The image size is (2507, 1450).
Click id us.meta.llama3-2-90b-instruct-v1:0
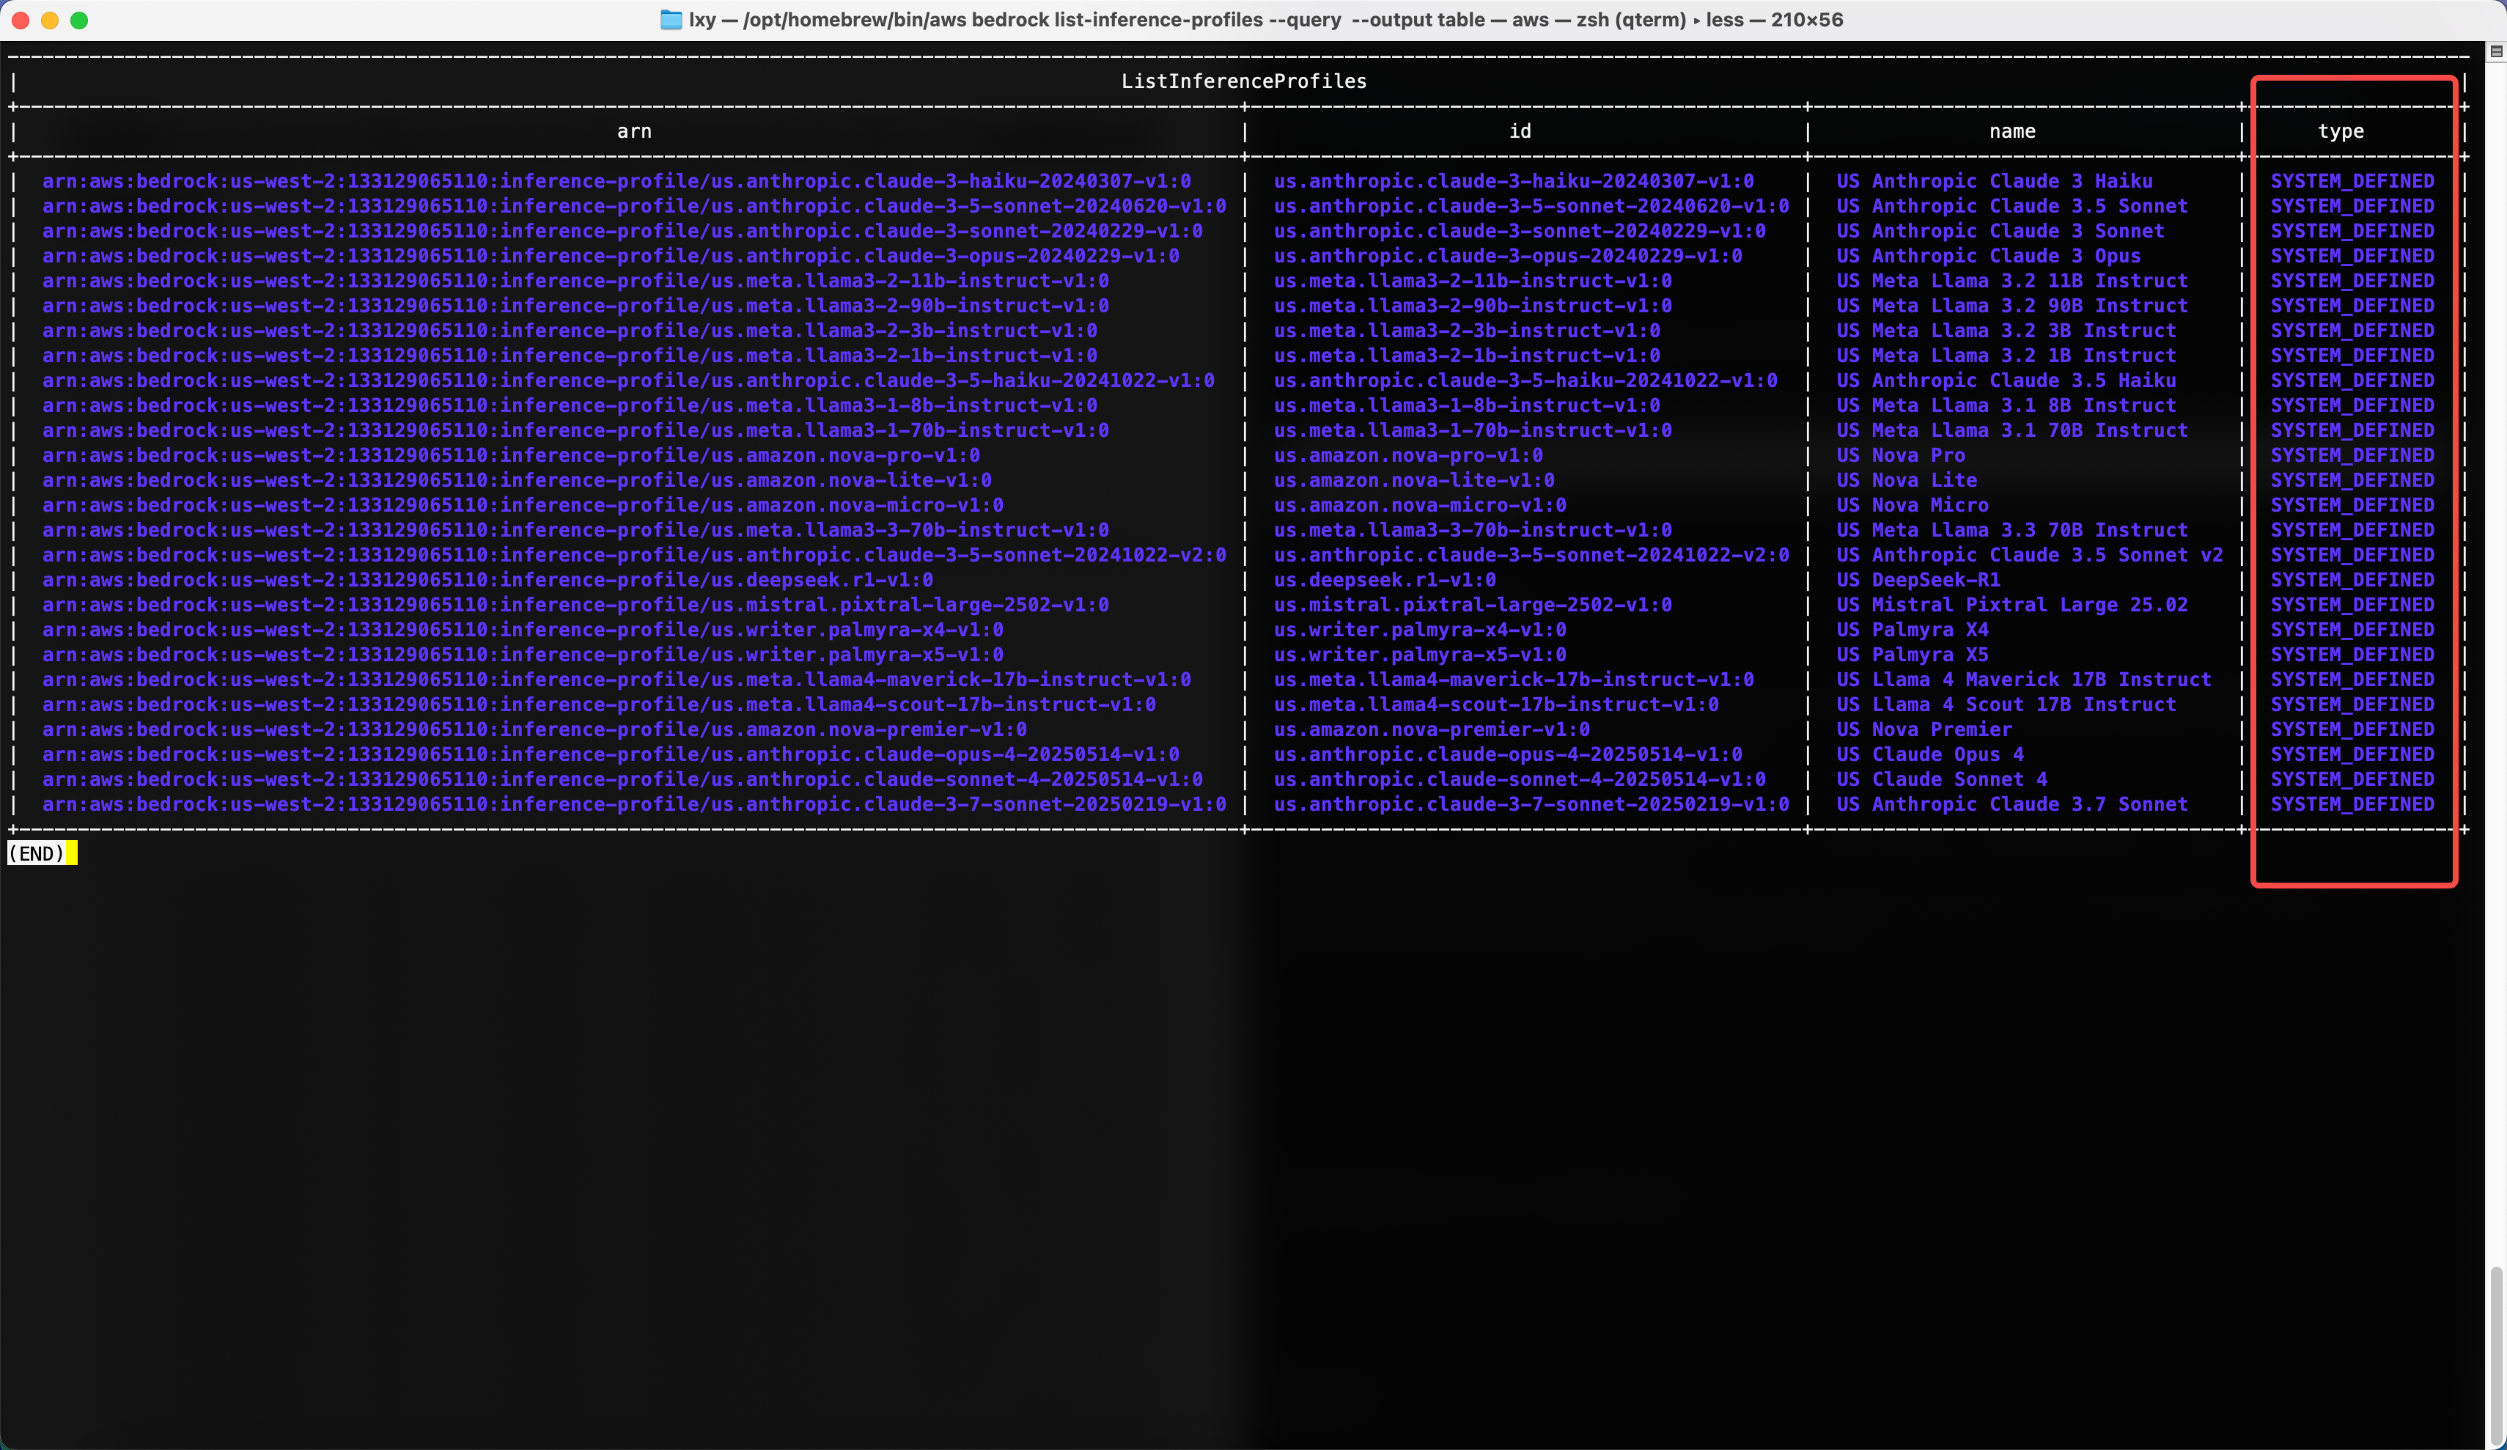(x=1473, y=306)
